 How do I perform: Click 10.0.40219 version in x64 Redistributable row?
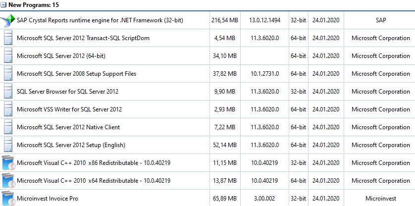pyautogui.click(x=264, y=181)
